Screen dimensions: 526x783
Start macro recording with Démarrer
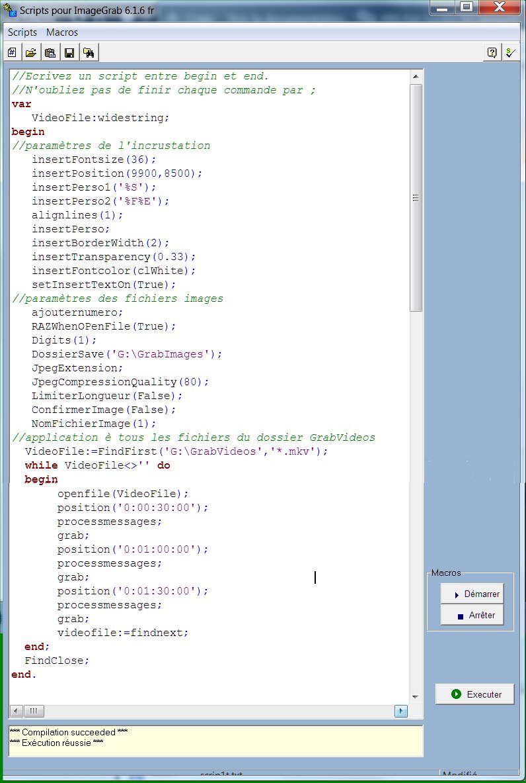point(471,594)
